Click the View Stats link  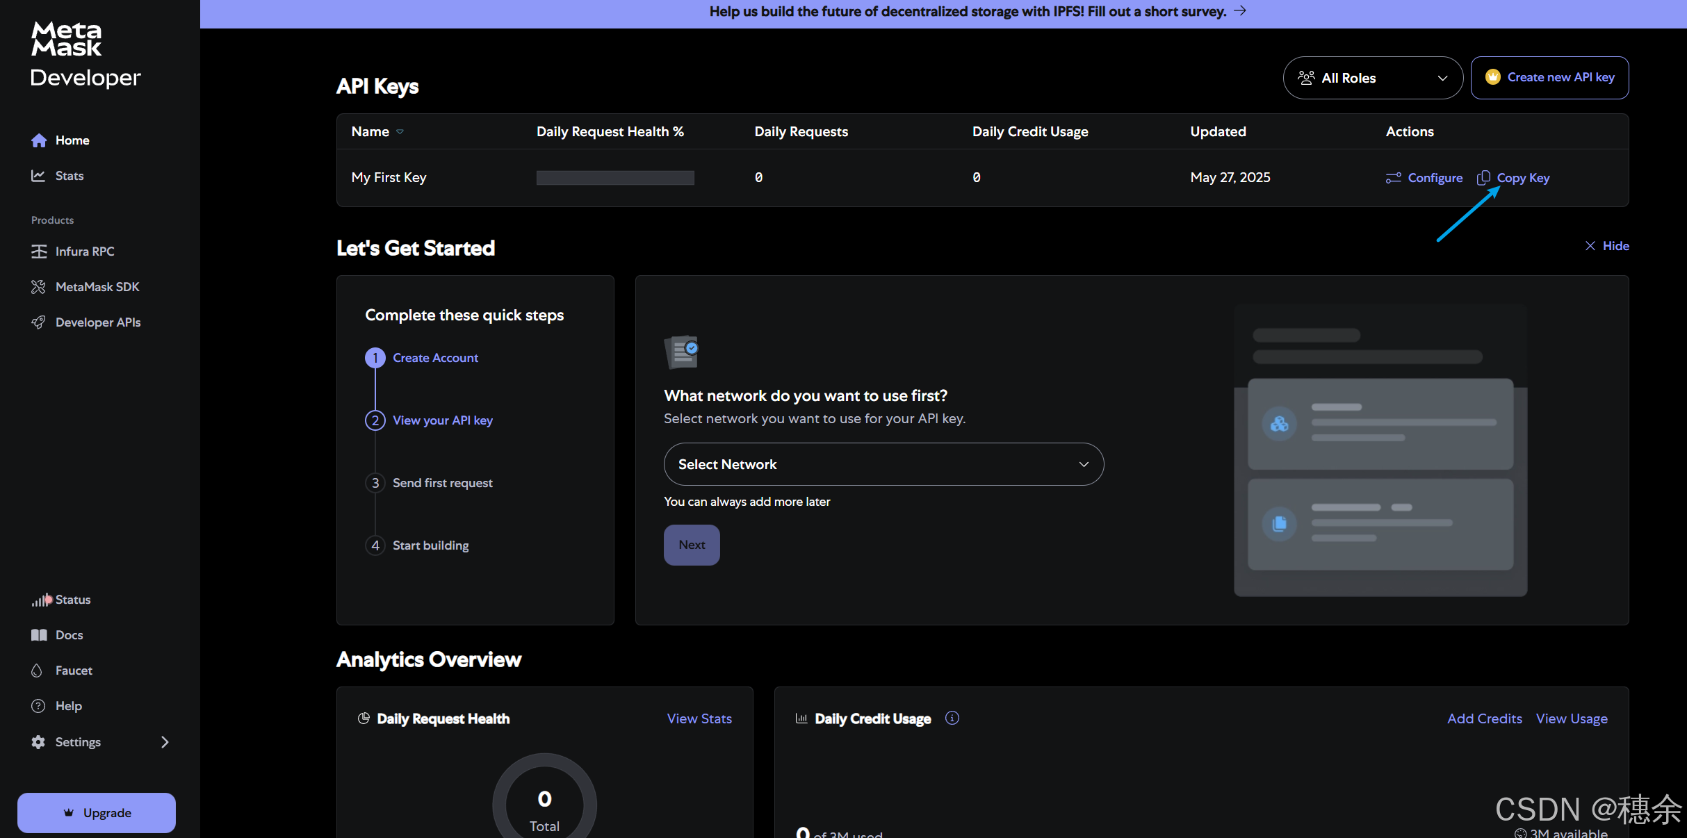point(699,718)
